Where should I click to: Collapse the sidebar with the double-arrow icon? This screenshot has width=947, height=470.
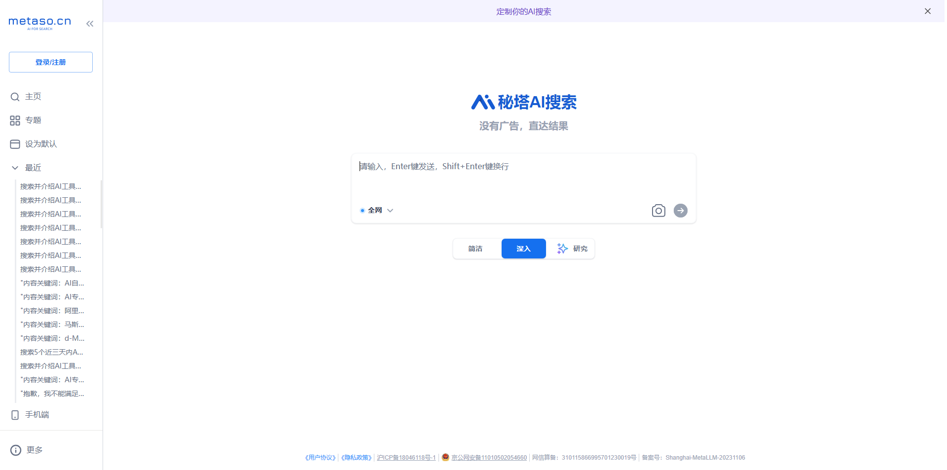(90, 24)
